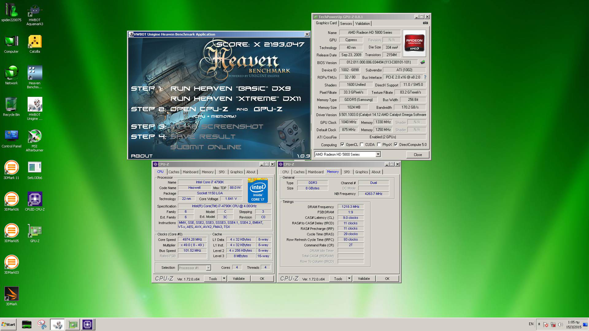Close GPU-Z with Close button
This screenshot has height=331, width=589.
point(418,155)
